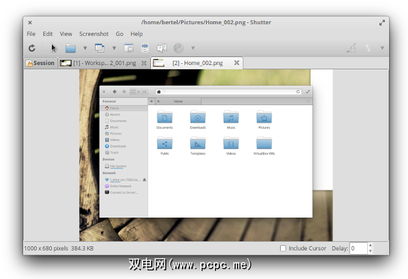Click the capture tooltip icon
Viewport: 408px width, 279px height.
(162, 48)
